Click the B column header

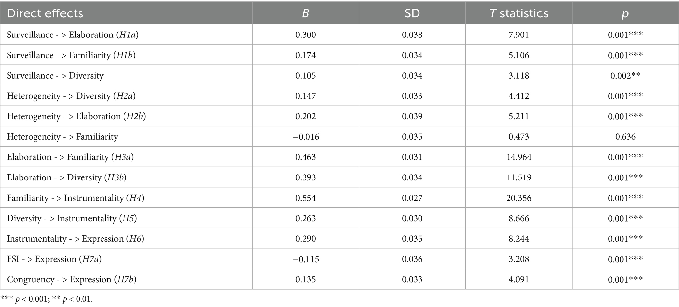coord(305,13)
